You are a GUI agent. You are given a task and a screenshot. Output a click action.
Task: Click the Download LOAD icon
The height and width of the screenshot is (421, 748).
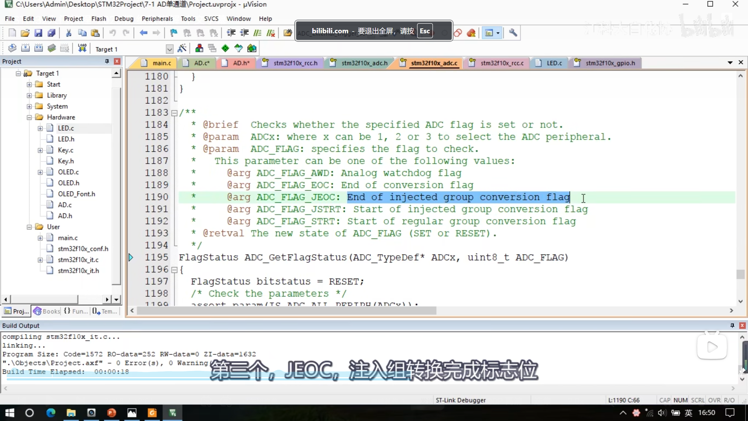(82, 48)
